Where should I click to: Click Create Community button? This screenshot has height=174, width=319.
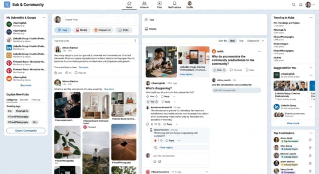click(x=26, y=131)
